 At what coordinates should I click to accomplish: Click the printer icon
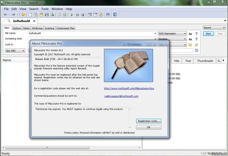click(108, 15)
